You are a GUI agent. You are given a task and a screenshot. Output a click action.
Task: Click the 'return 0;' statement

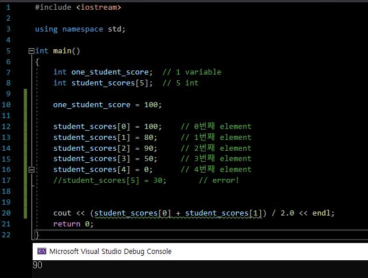73,224
